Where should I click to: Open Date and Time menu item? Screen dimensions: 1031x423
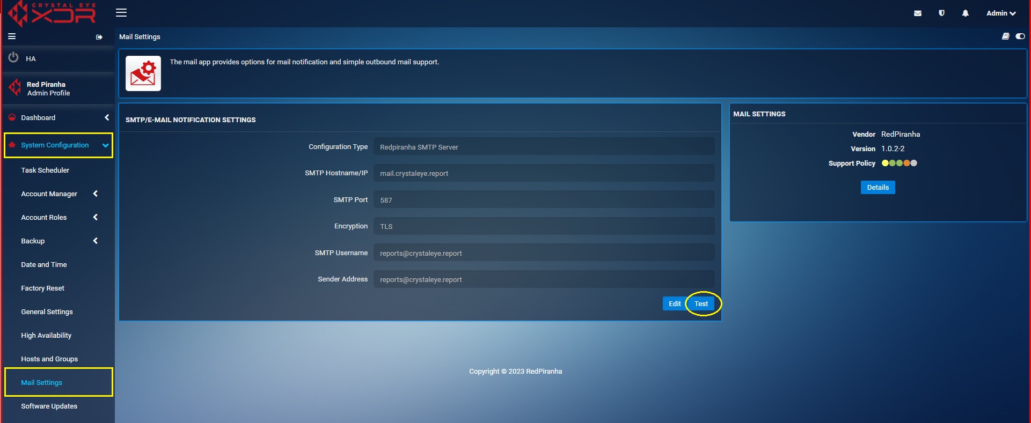coord(44,264)
